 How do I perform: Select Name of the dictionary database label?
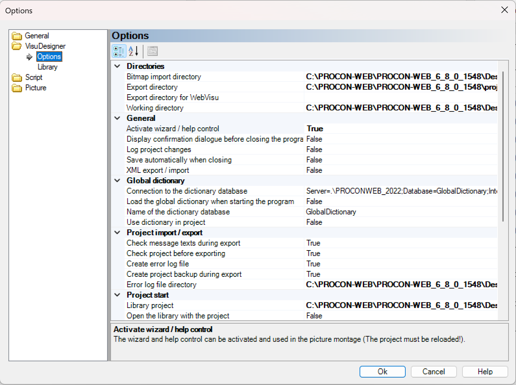pos(178,212)
